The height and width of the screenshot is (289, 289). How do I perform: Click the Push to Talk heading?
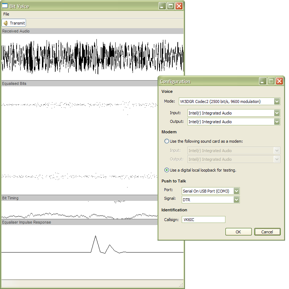click(x=174, y=181)
